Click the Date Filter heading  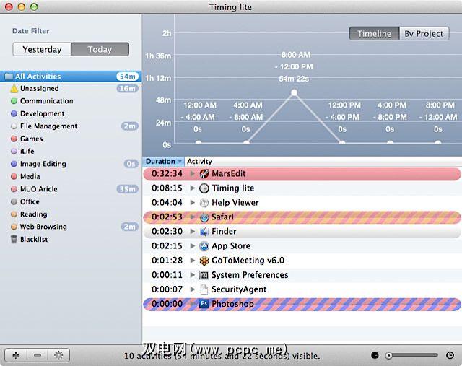pyautogui.click(x=30, y=31)
